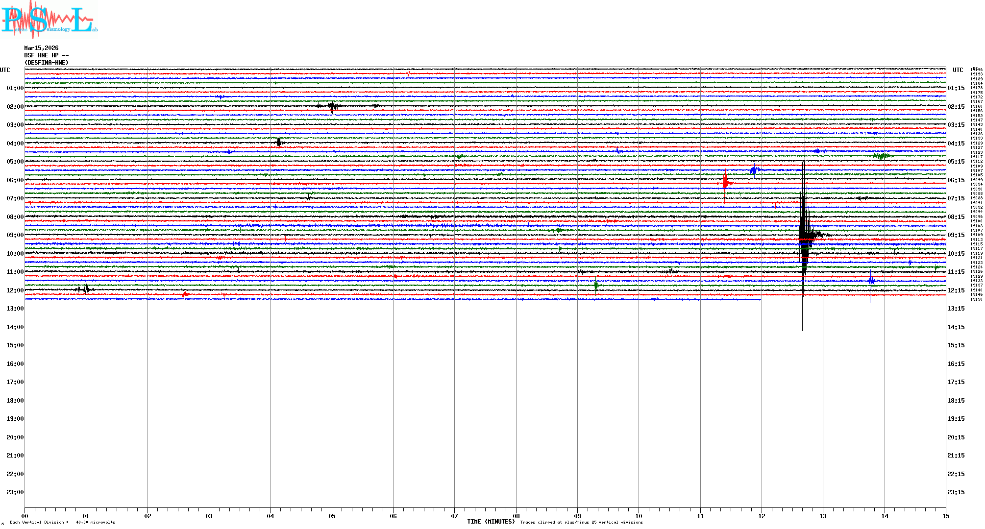
Task: Click the Mar15,2026 date label
Action: (41, 48)
